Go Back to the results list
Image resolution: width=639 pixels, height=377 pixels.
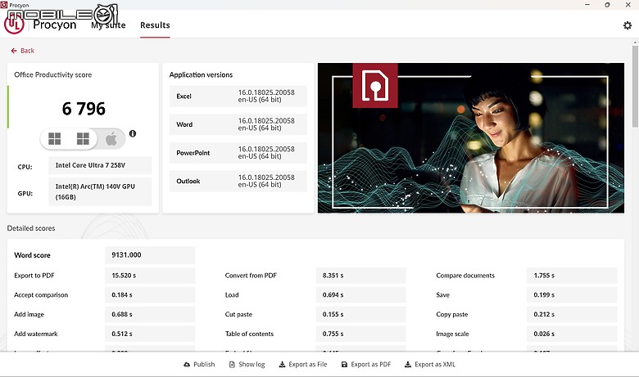tap(22, 51)
